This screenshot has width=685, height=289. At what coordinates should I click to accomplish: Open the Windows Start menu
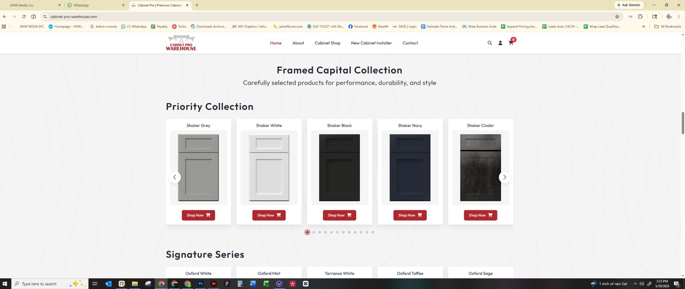(5, 284)
